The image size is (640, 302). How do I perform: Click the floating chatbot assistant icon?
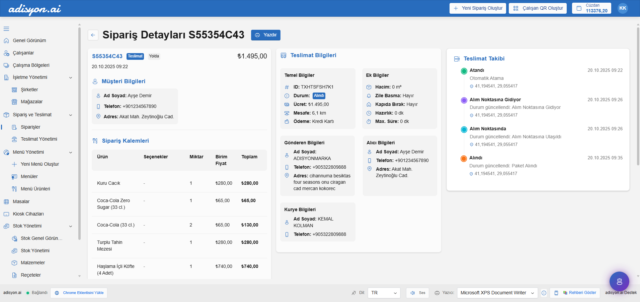[x=619, y=281]
